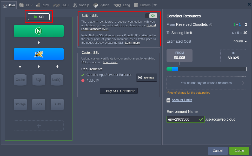This screenshot has height=156, width=252.
Task: Enable the Custom SSL checkbox button
Action: pyautogui.click(x=147, y=77)
